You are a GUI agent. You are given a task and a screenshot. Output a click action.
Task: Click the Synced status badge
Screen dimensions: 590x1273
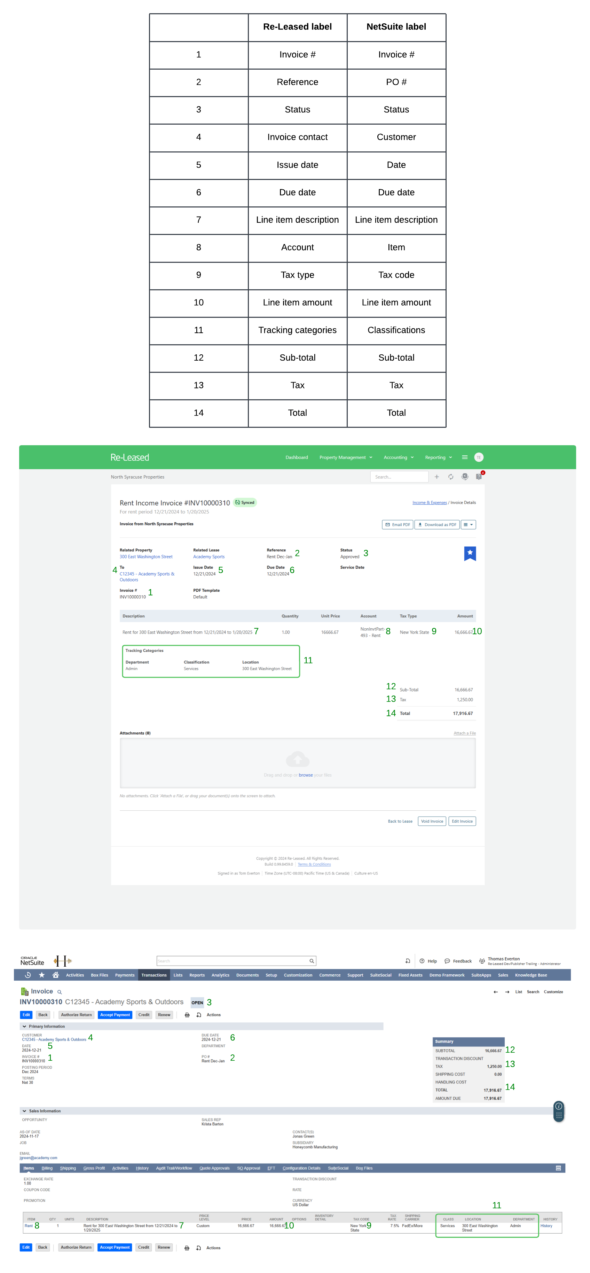(245, 503)
